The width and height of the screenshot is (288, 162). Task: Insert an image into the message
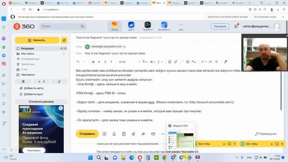point(188,62)
